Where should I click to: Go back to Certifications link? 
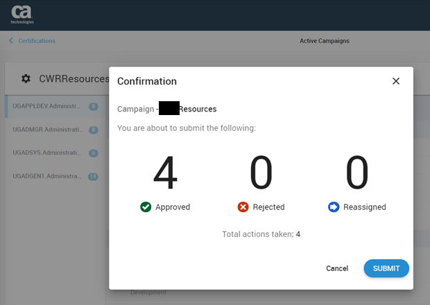(x=37, y=41)
